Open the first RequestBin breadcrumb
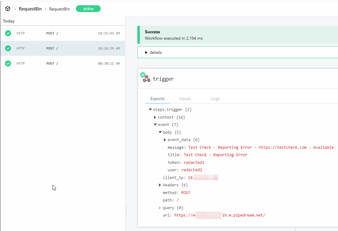This screenshot has width=338, height=231. tap(30, 9)
